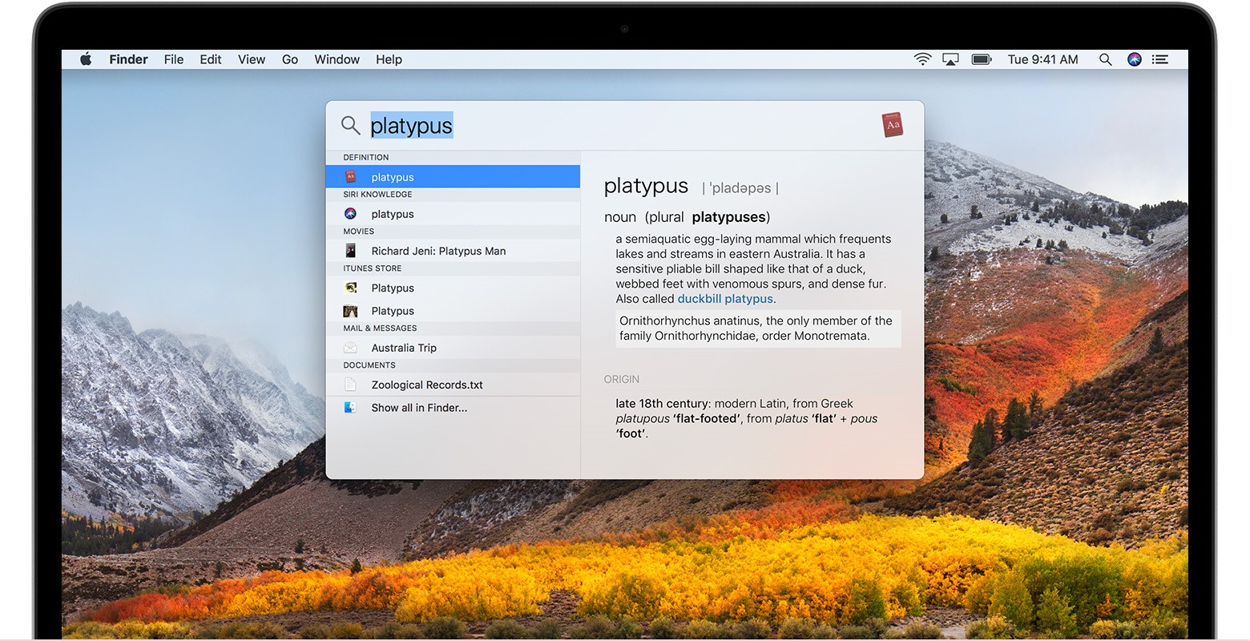Click the date and time clock
This screenshot has height=641, width=1250.
click(1042, 59)
